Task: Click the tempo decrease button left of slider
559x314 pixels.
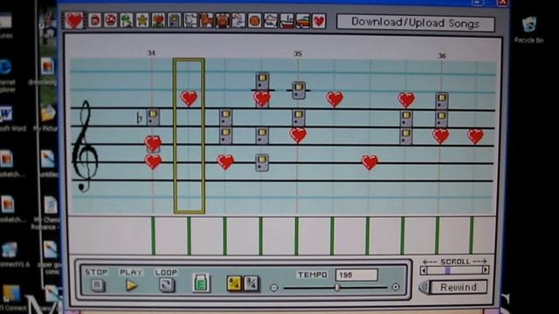Action: (x=273, y=288)
